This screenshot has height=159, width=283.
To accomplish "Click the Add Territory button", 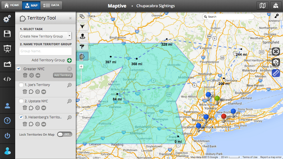I will pos(63,75).
